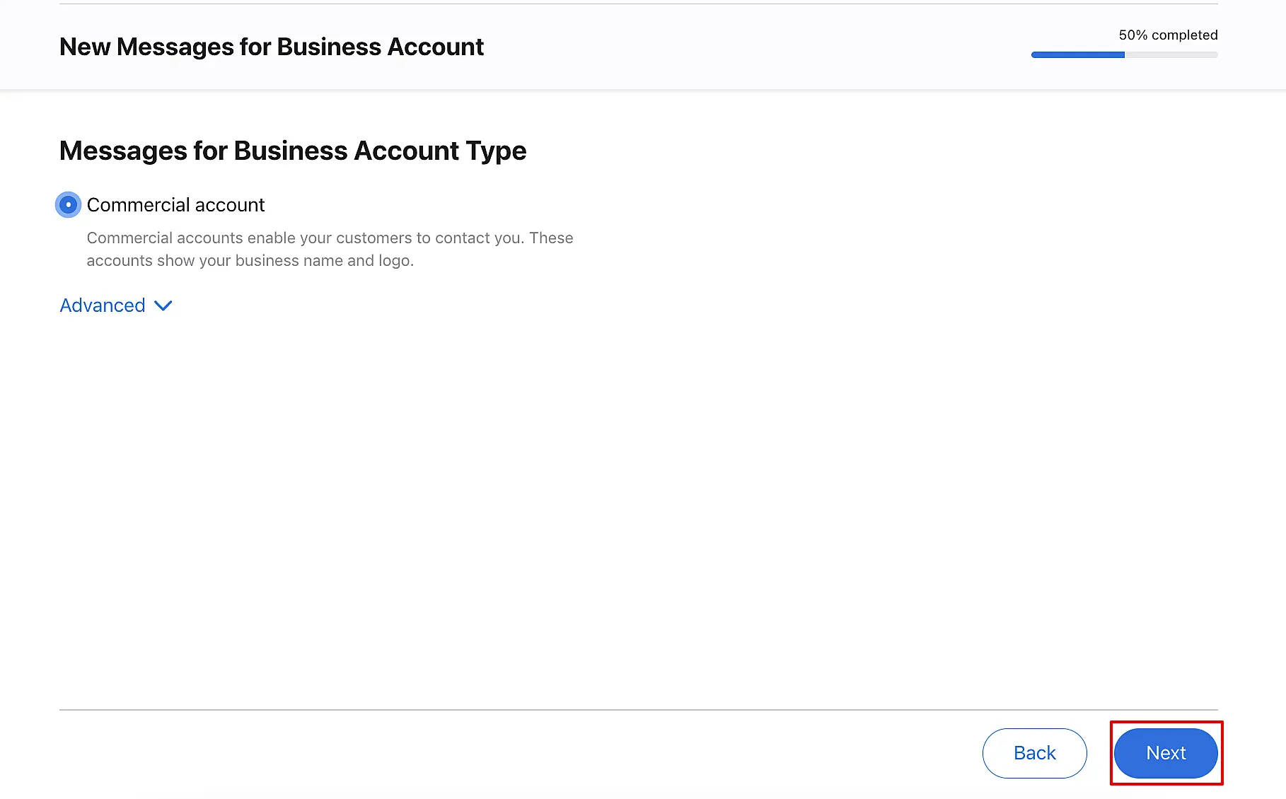Click the description line mentioning business name and logo
1286x799 pixels.
(x=250, y=260)
